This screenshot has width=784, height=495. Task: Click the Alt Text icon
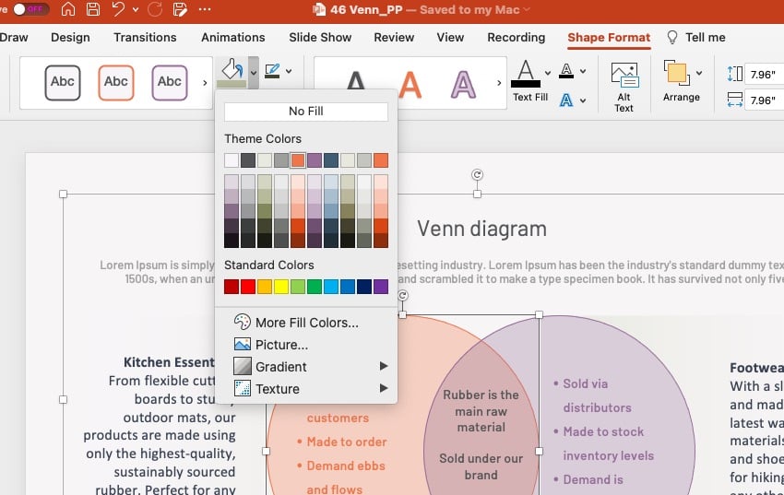pyautogui.click(x=624, y=88)
